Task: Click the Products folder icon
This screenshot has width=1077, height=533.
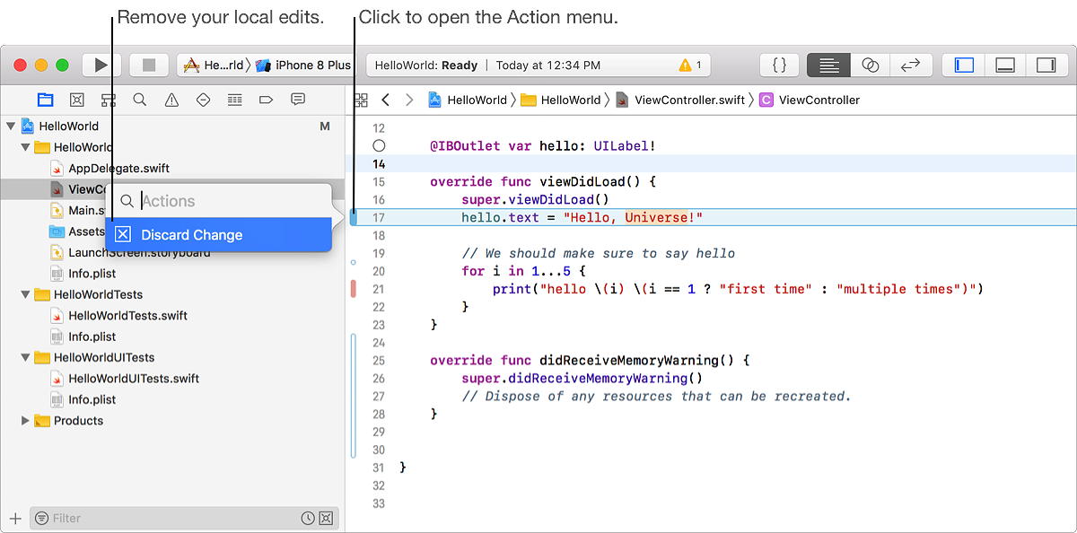Action: [x=42, y=421]
